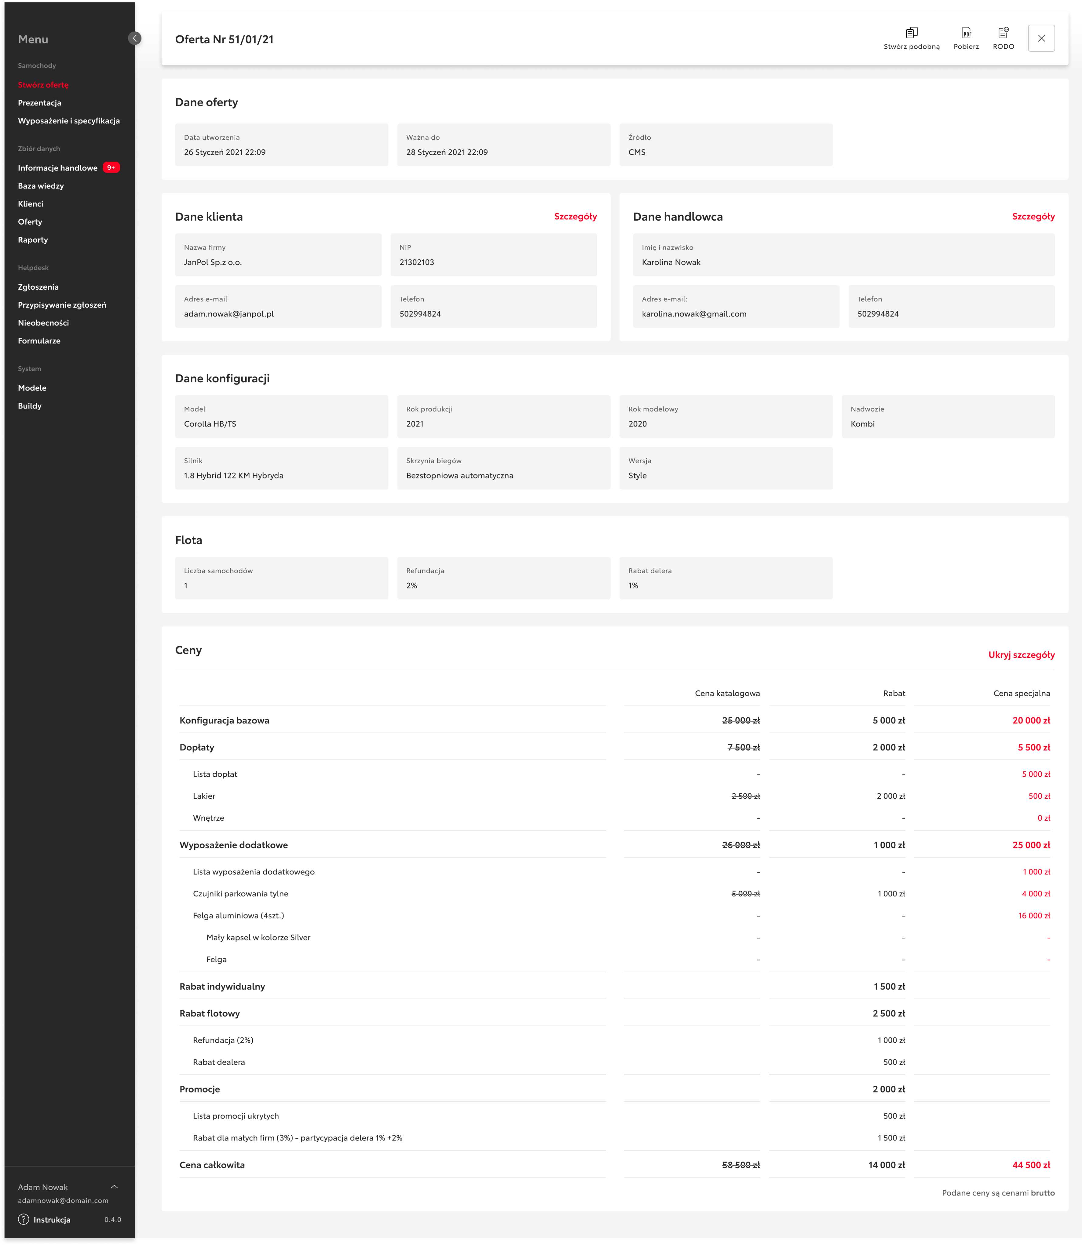
Task: Click the Nazwa firmy JanPol field
Action: 278,255
